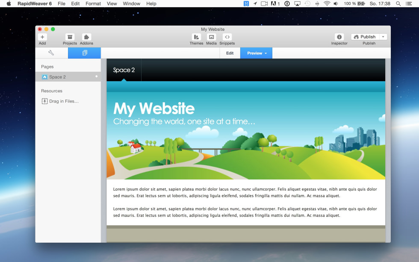This screenshot has height=262, width=419.
Task: Open Spotlight search icon
Action: pos(398,3)
